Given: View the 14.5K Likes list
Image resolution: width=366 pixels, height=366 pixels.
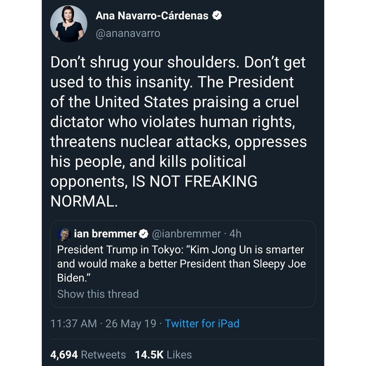Looking at the screenshot, I should (x=163, y=354).
